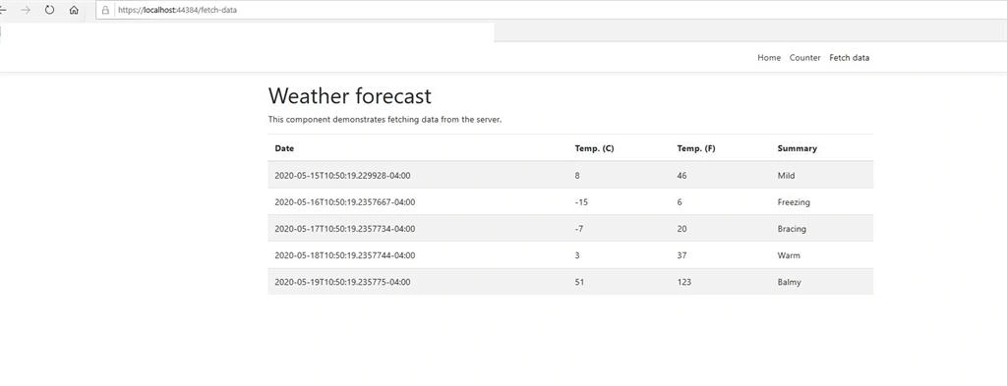Reload the page with refresh icon

49,10
